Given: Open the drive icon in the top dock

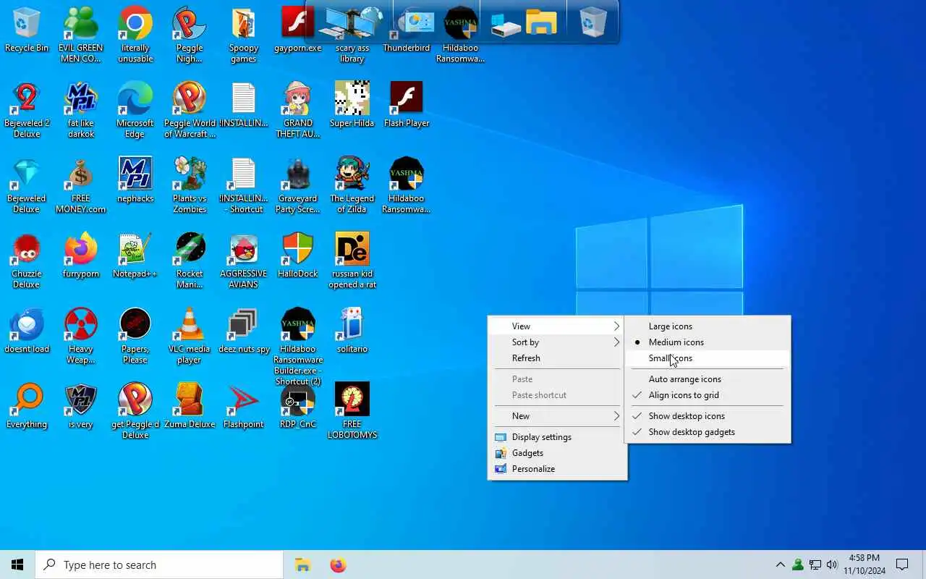Looking at the screenshot, I should pyautogui.click(x=506, y=25).
